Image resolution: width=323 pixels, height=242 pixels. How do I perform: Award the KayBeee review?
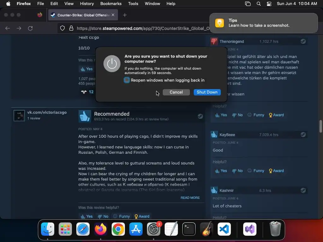pyautogui.click(x=276, y=171)
